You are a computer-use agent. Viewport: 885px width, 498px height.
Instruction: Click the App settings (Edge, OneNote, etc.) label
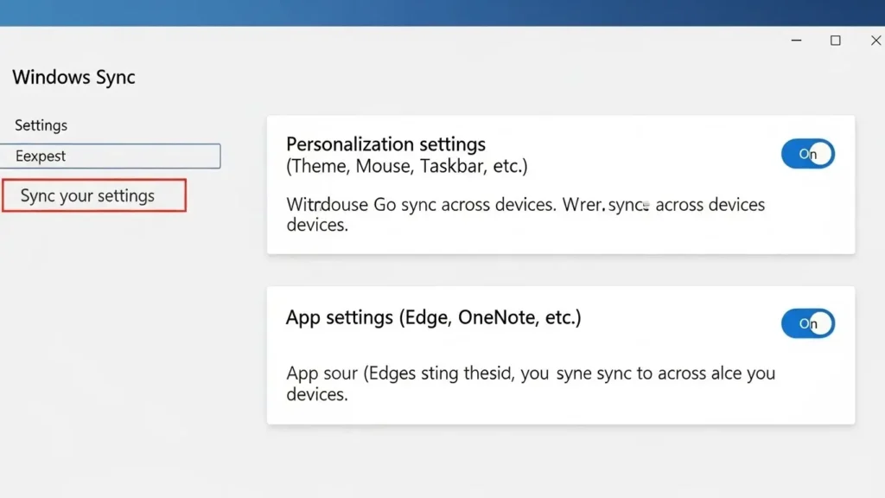pos(435,317)
